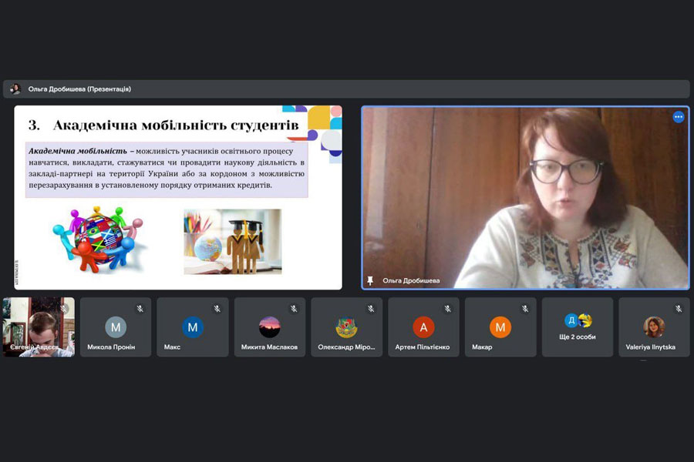Click the muted mic icon on Valeriya Ilnytska's tile

click(x=679, y=309)
